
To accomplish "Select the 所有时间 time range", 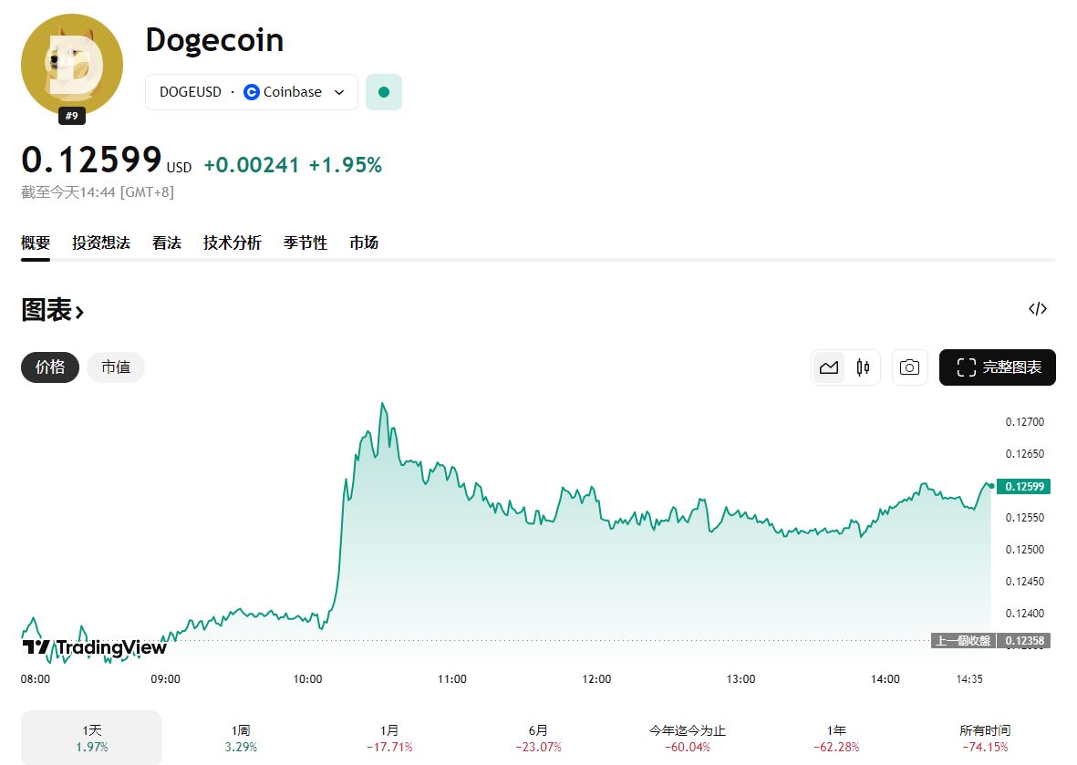I will click(x=985, y=738).
